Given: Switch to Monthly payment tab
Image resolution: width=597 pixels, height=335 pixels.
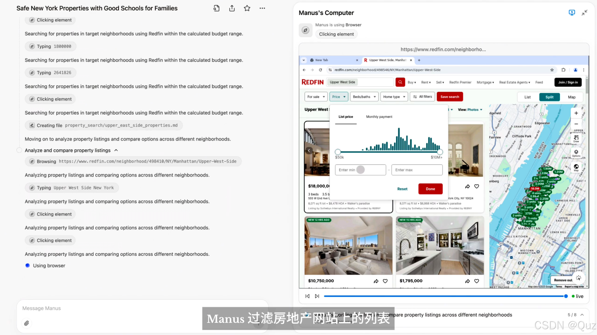Looking at the screenshot, I should point(379,117).
